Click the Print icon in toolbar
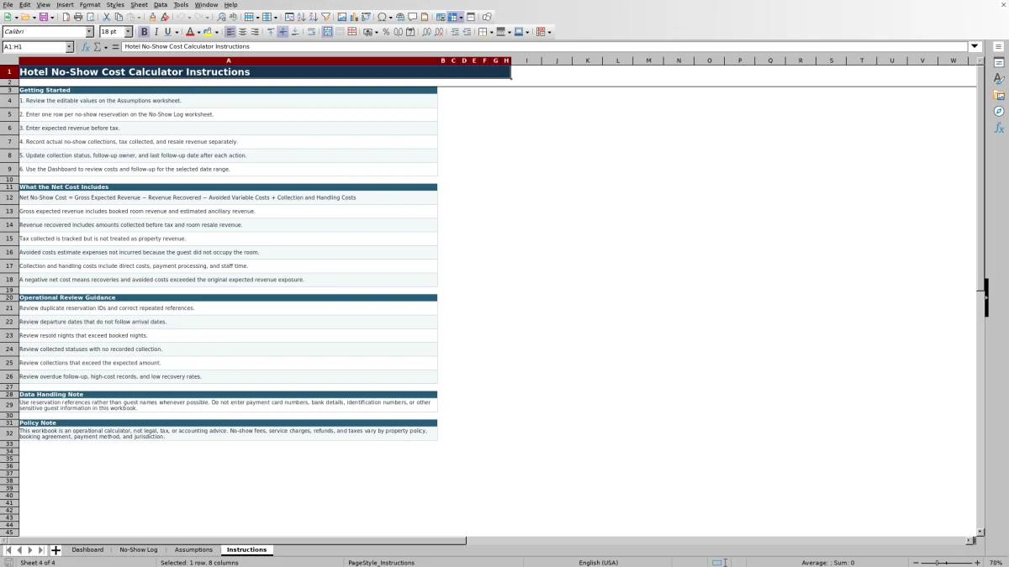 click(77, 17)
